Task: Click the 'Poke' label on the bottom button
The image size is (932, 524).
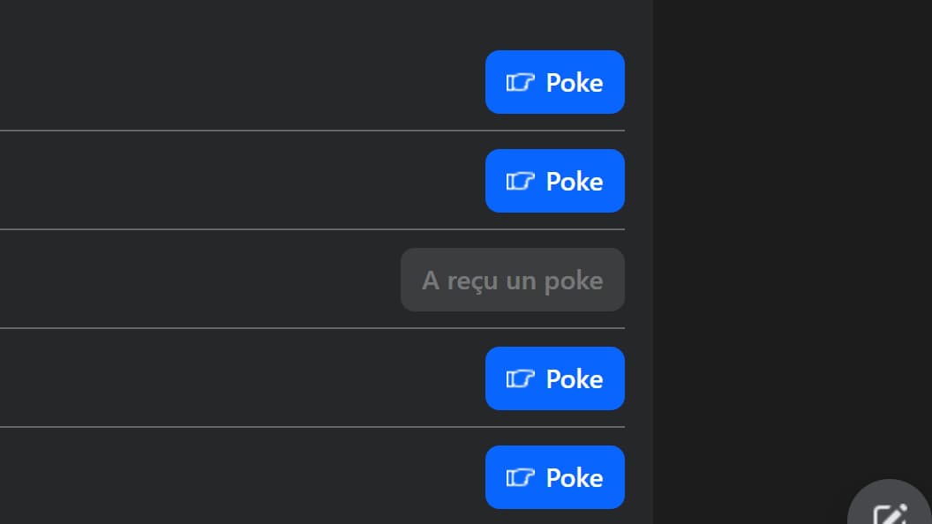Action: (x=574, y=477)
